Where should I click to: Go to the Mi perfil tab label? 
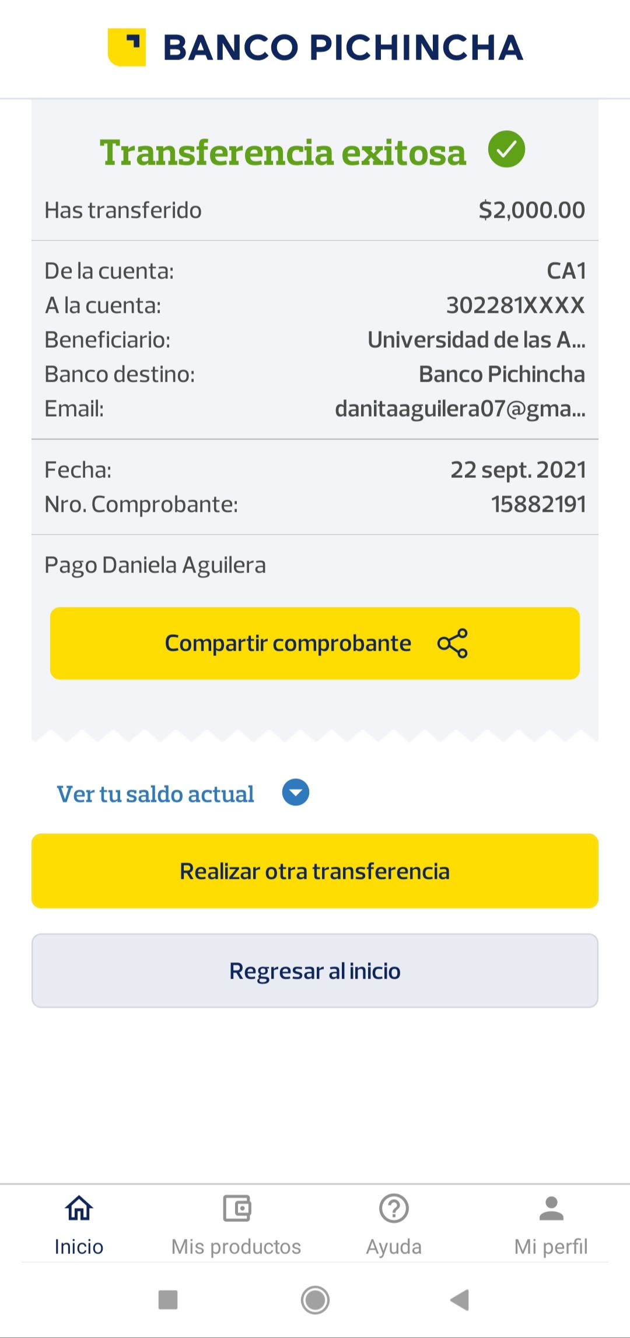coord(551,1247)
